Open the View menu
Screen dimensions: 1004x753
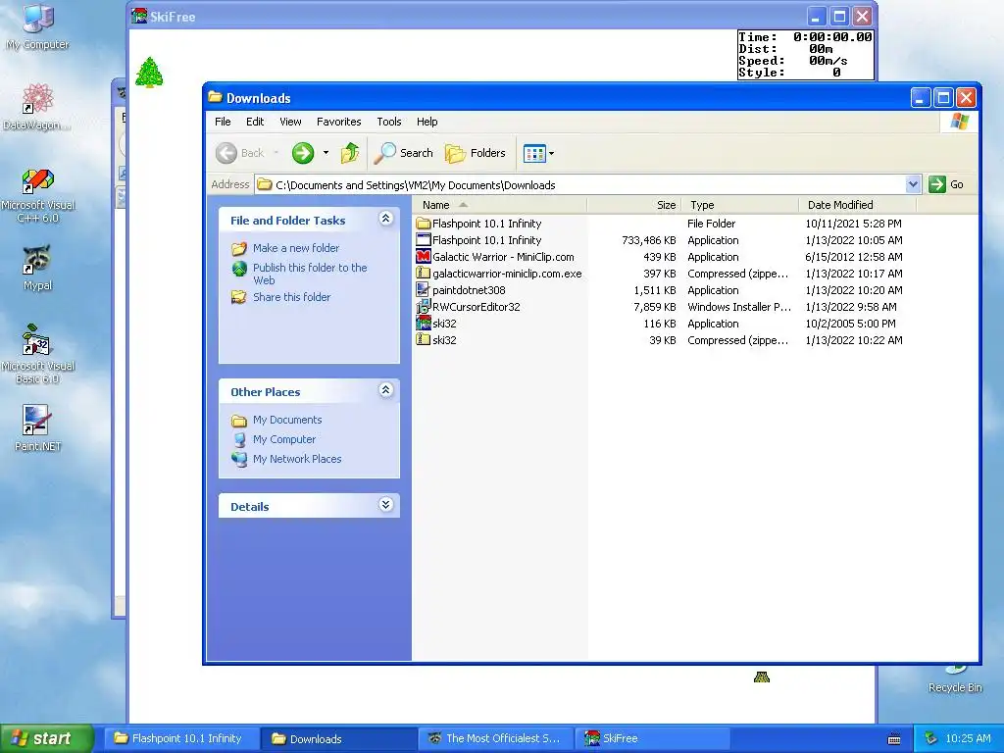pos(290,122)
